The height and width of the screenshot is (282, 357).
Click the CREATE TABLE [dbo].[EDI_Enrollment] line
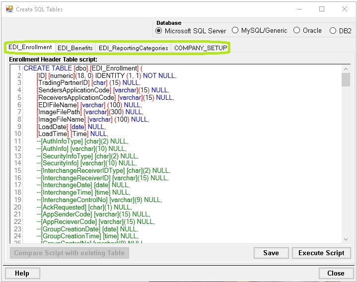[83, 69]
